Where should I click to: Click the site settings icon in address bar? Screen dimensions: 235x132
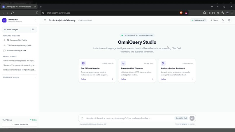(43, 13)
